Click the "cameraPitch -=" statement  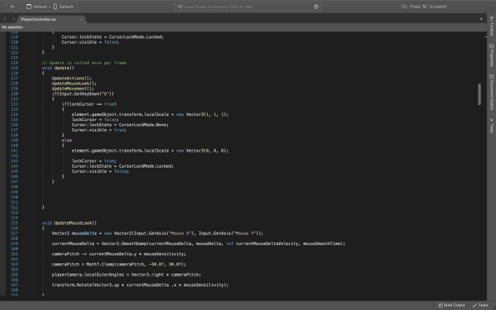[119, 254]
